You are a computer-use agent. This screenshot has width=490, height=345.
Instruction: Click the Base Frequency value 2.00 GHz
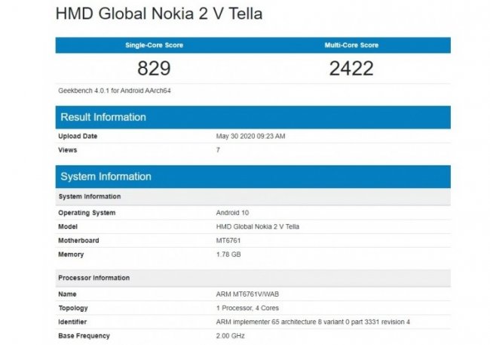tap(231, 336)
